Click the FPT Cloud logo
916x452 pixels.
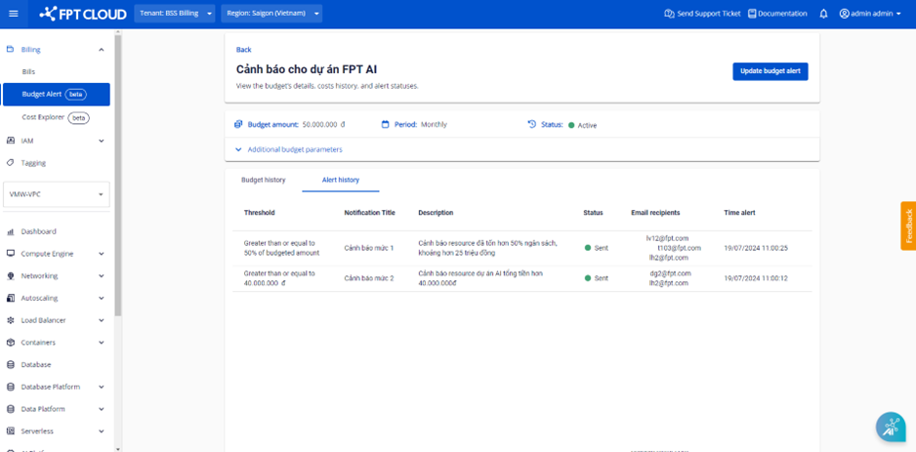(x=81, y=14)
